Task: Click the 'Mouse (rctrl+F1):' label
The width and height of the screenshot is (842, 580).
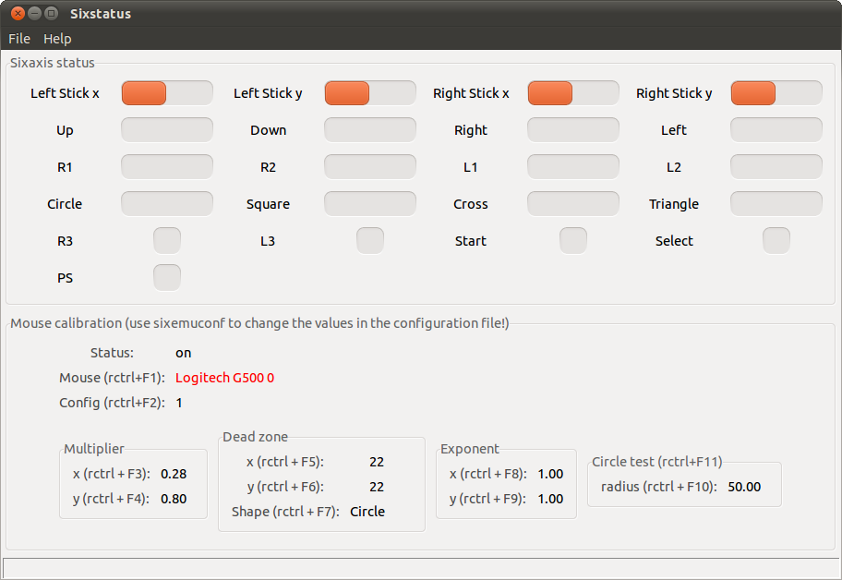Action: pyautogui.click(x=112, y=378)
